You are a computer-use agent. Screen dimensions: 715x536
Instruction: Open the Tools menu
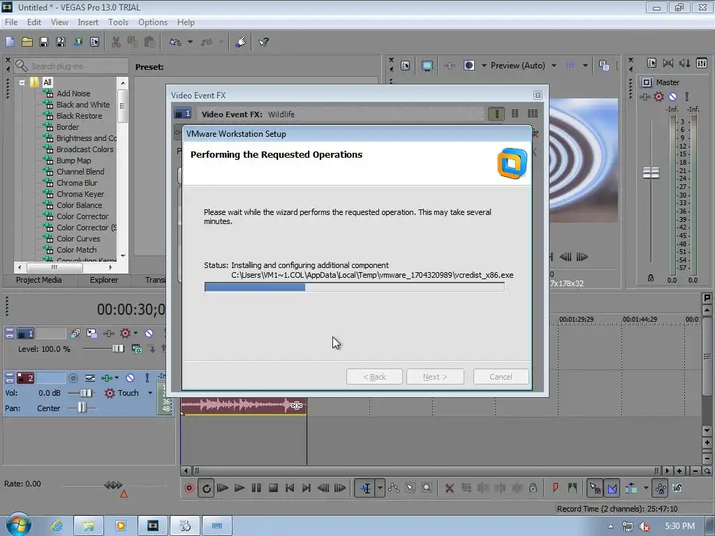[x=118, y=22]
